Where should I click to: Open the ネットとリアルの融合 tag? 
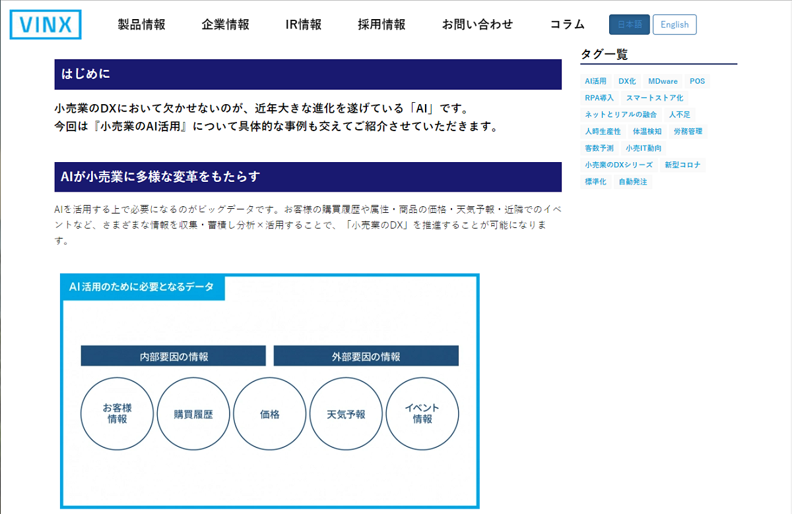coord(621,114)
